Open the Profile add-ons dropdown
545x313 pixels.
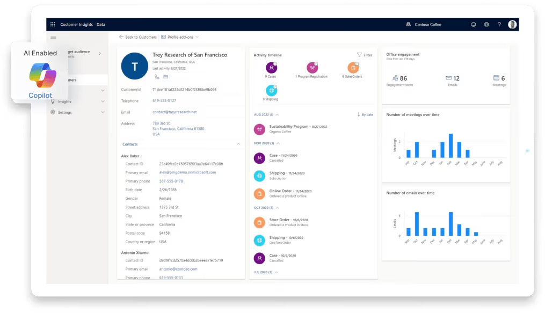click(x=180, y=37)
